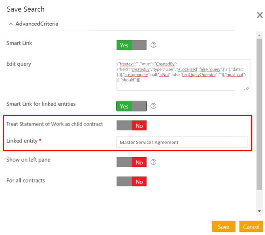This screenshot has width=265, height=235.
Task: Click the Linked entity field label
Action: click(x=22, y=141)
